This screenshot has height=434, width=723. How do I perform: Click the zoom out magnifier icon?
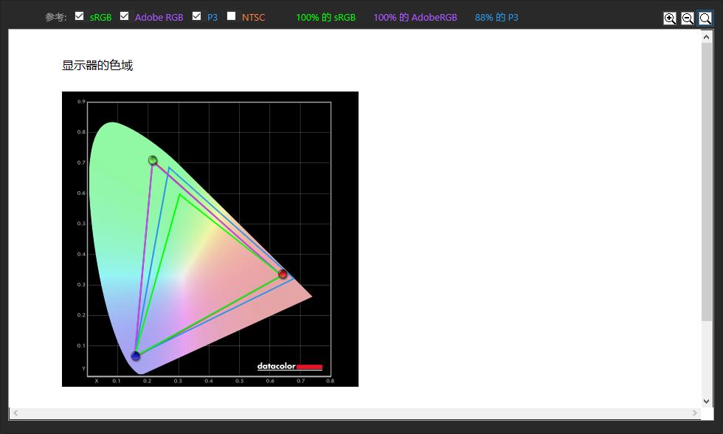point(687,18)
